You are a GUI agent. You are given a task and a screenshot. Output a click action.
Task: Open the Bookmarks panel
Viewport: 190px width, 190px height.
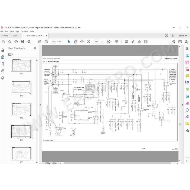(3, 64)
